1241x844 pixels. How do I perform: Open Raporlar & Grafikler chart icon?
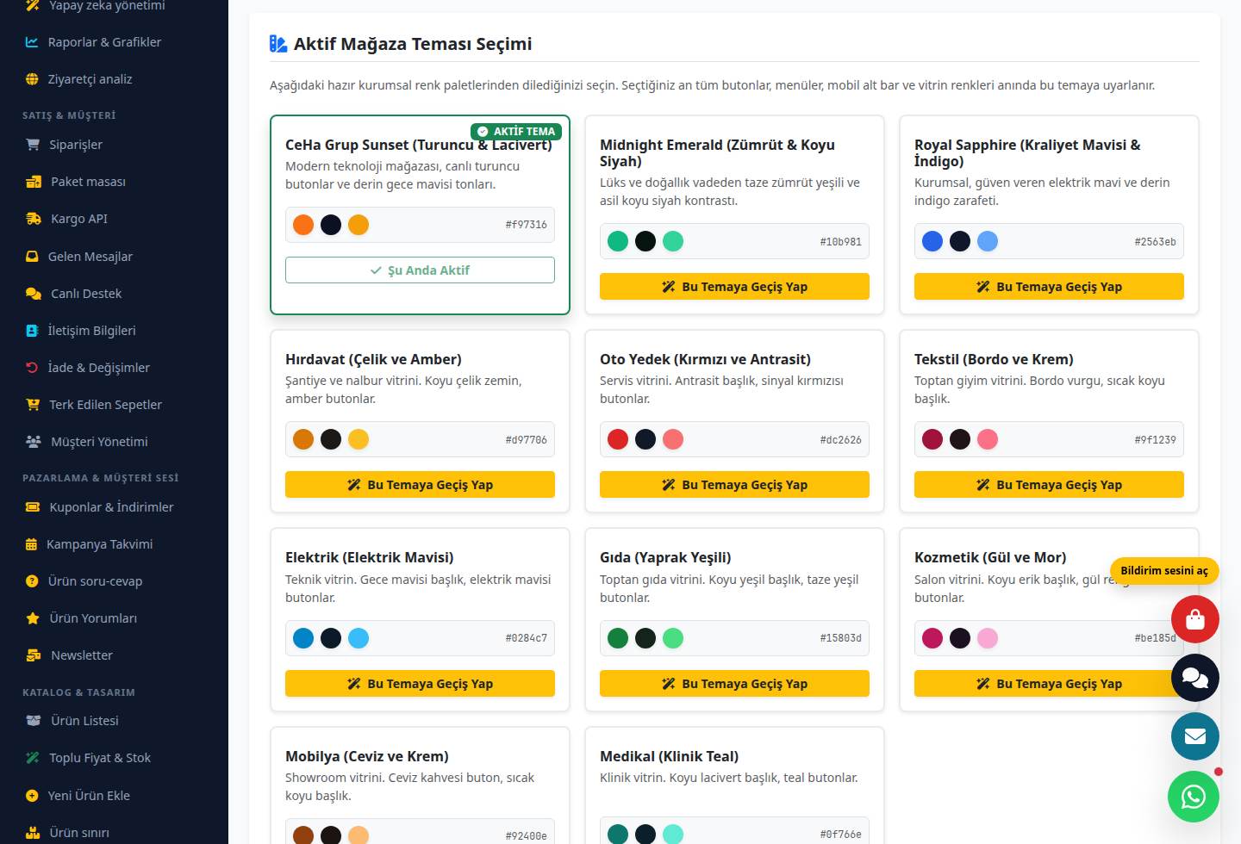[x=32, y=41]
